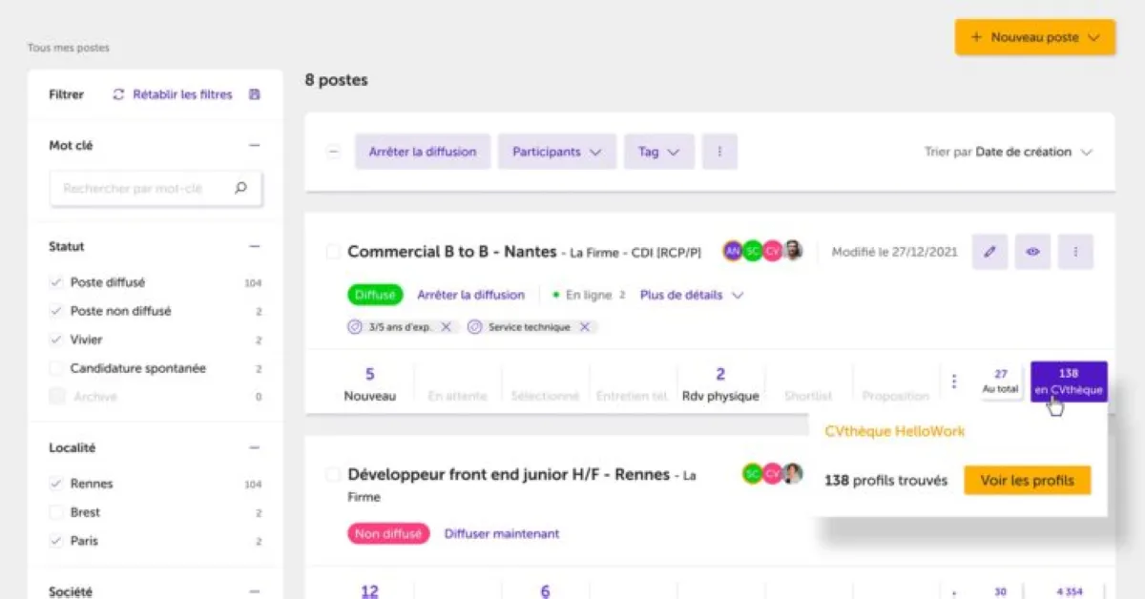Image resolution: width=1145 pixels, height=599 pixels.
Task: Open the Commercial B to B - Nantes title
Action: pos(452,252)
